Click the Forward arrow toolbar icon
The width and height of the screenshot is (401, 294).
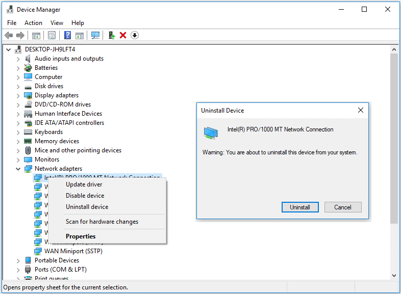[20, 35]
